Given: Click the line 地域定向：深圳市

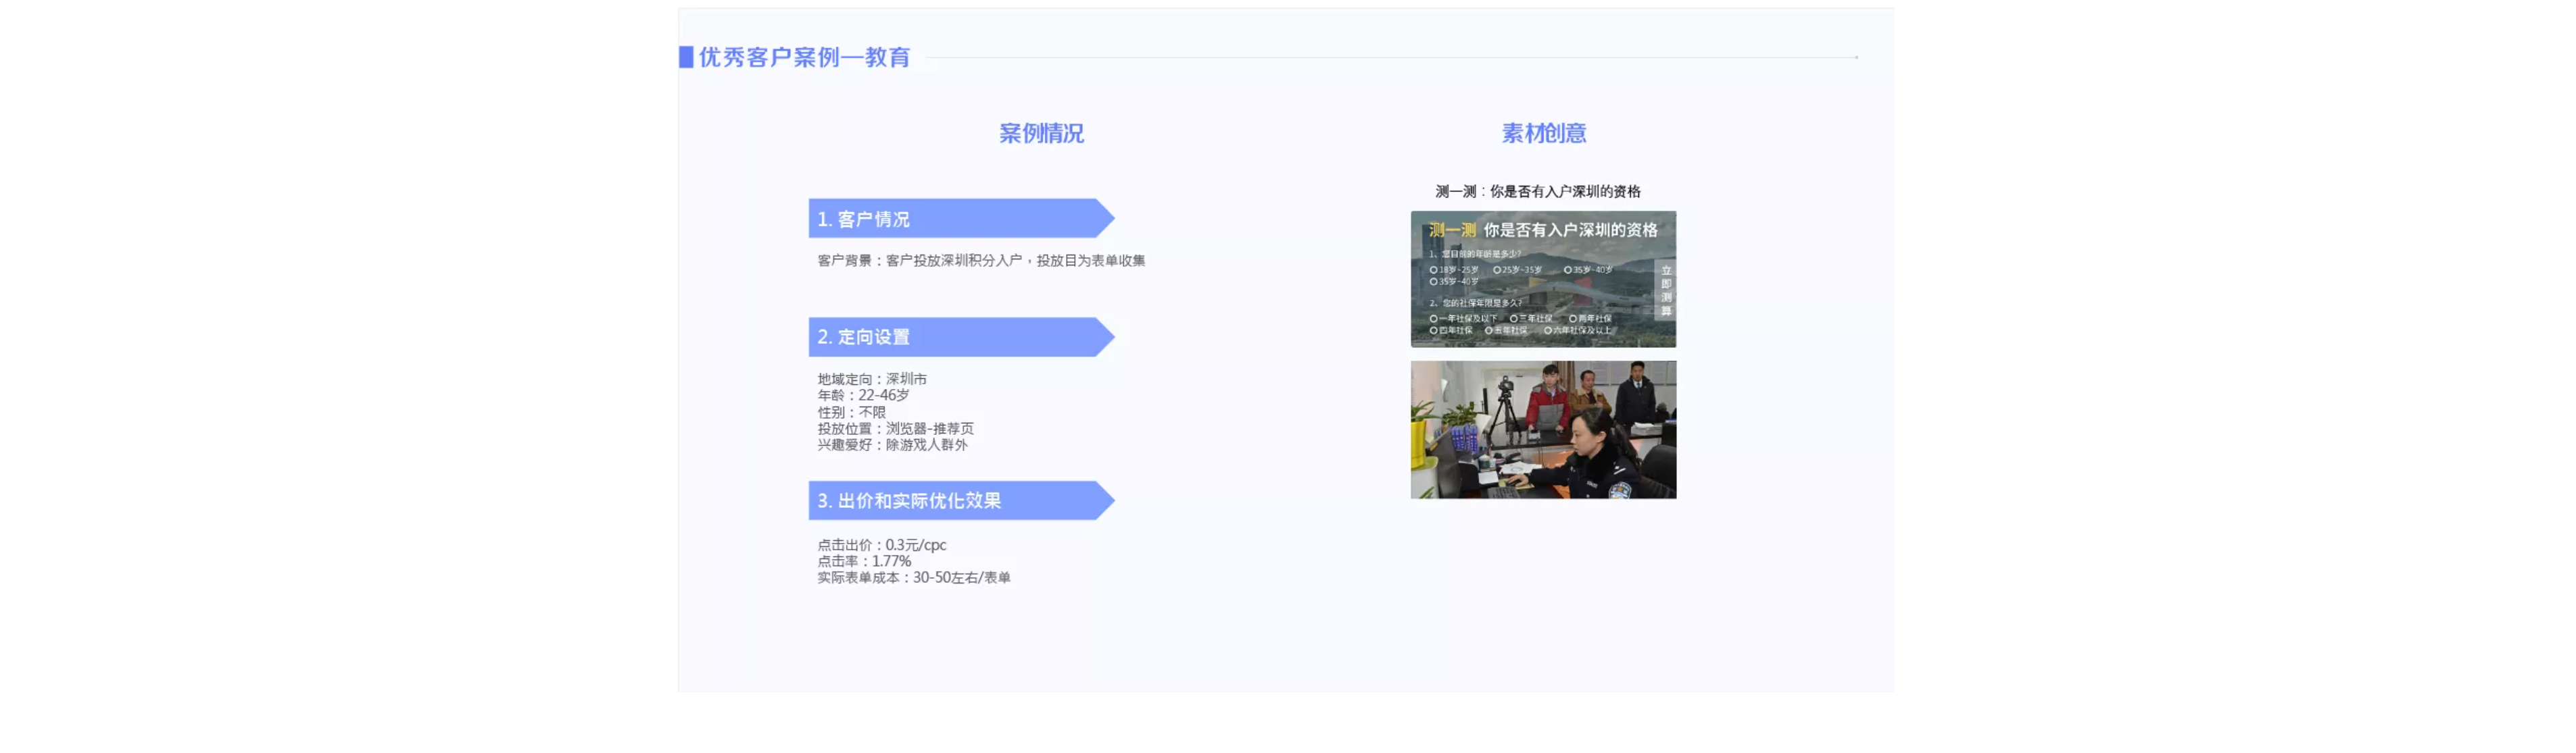Looking at the screenshot, I should (x=872, y=380).
